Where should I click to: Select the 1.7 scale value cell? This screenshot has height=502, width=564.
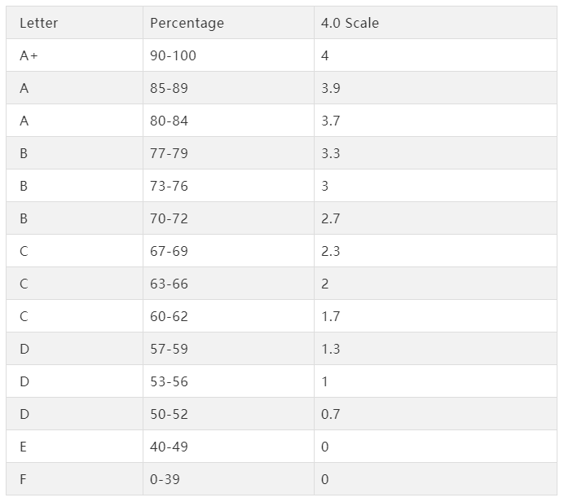(331, 316)
